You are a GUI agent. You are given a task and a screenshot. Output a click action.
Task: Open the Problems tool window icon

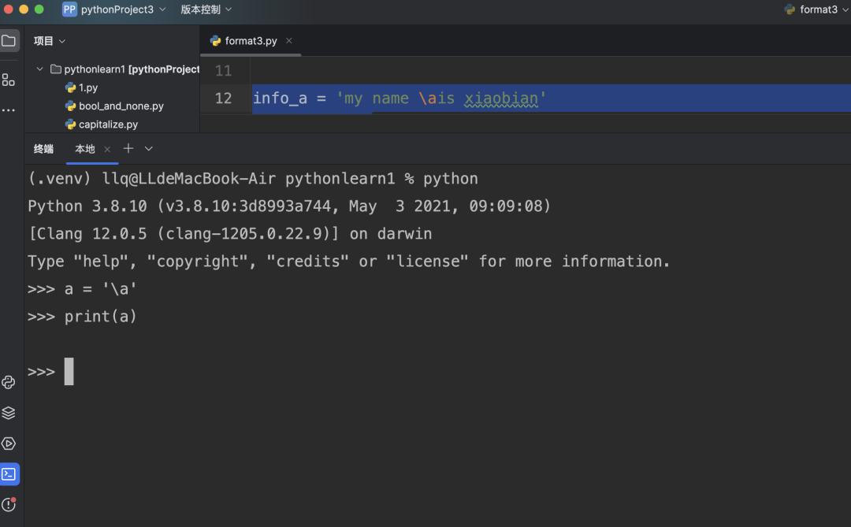9,505
